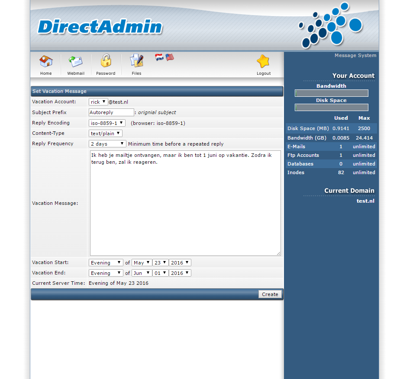Click the Subject Prefix input field
This screenshot has height=379, width=416.
111,112
